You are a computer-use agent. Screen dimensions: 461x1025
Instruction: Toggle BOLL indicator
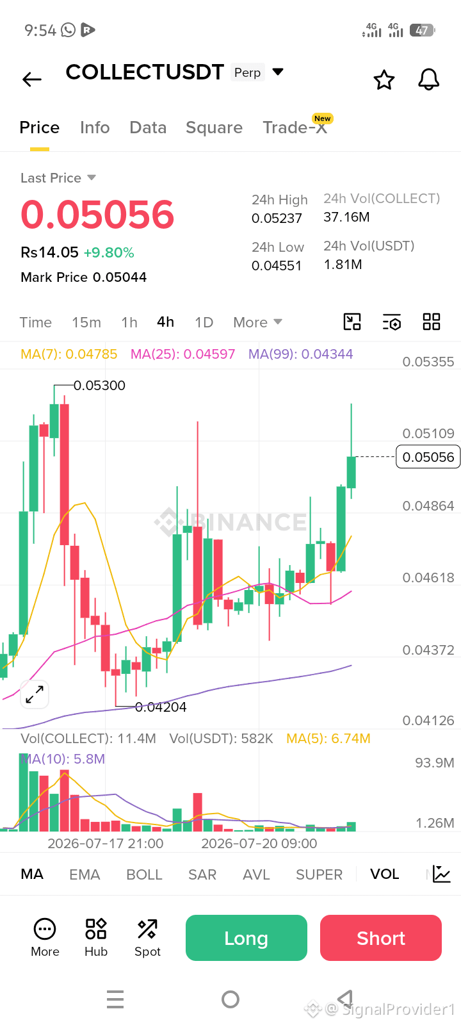click(144, 874)
